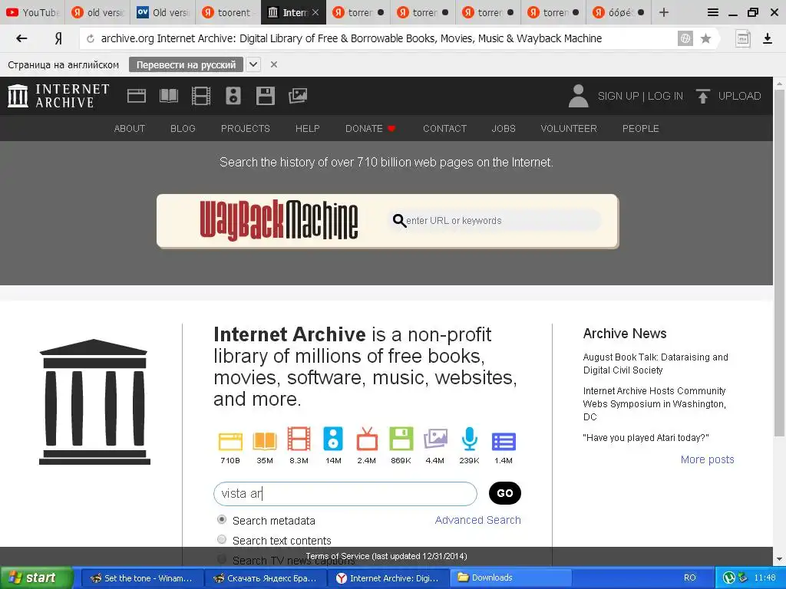The width and height of the screenshot is (786, 589).
Task: Open the Advanced Search link
Action: pyautogui.click(x=477, y=520)
